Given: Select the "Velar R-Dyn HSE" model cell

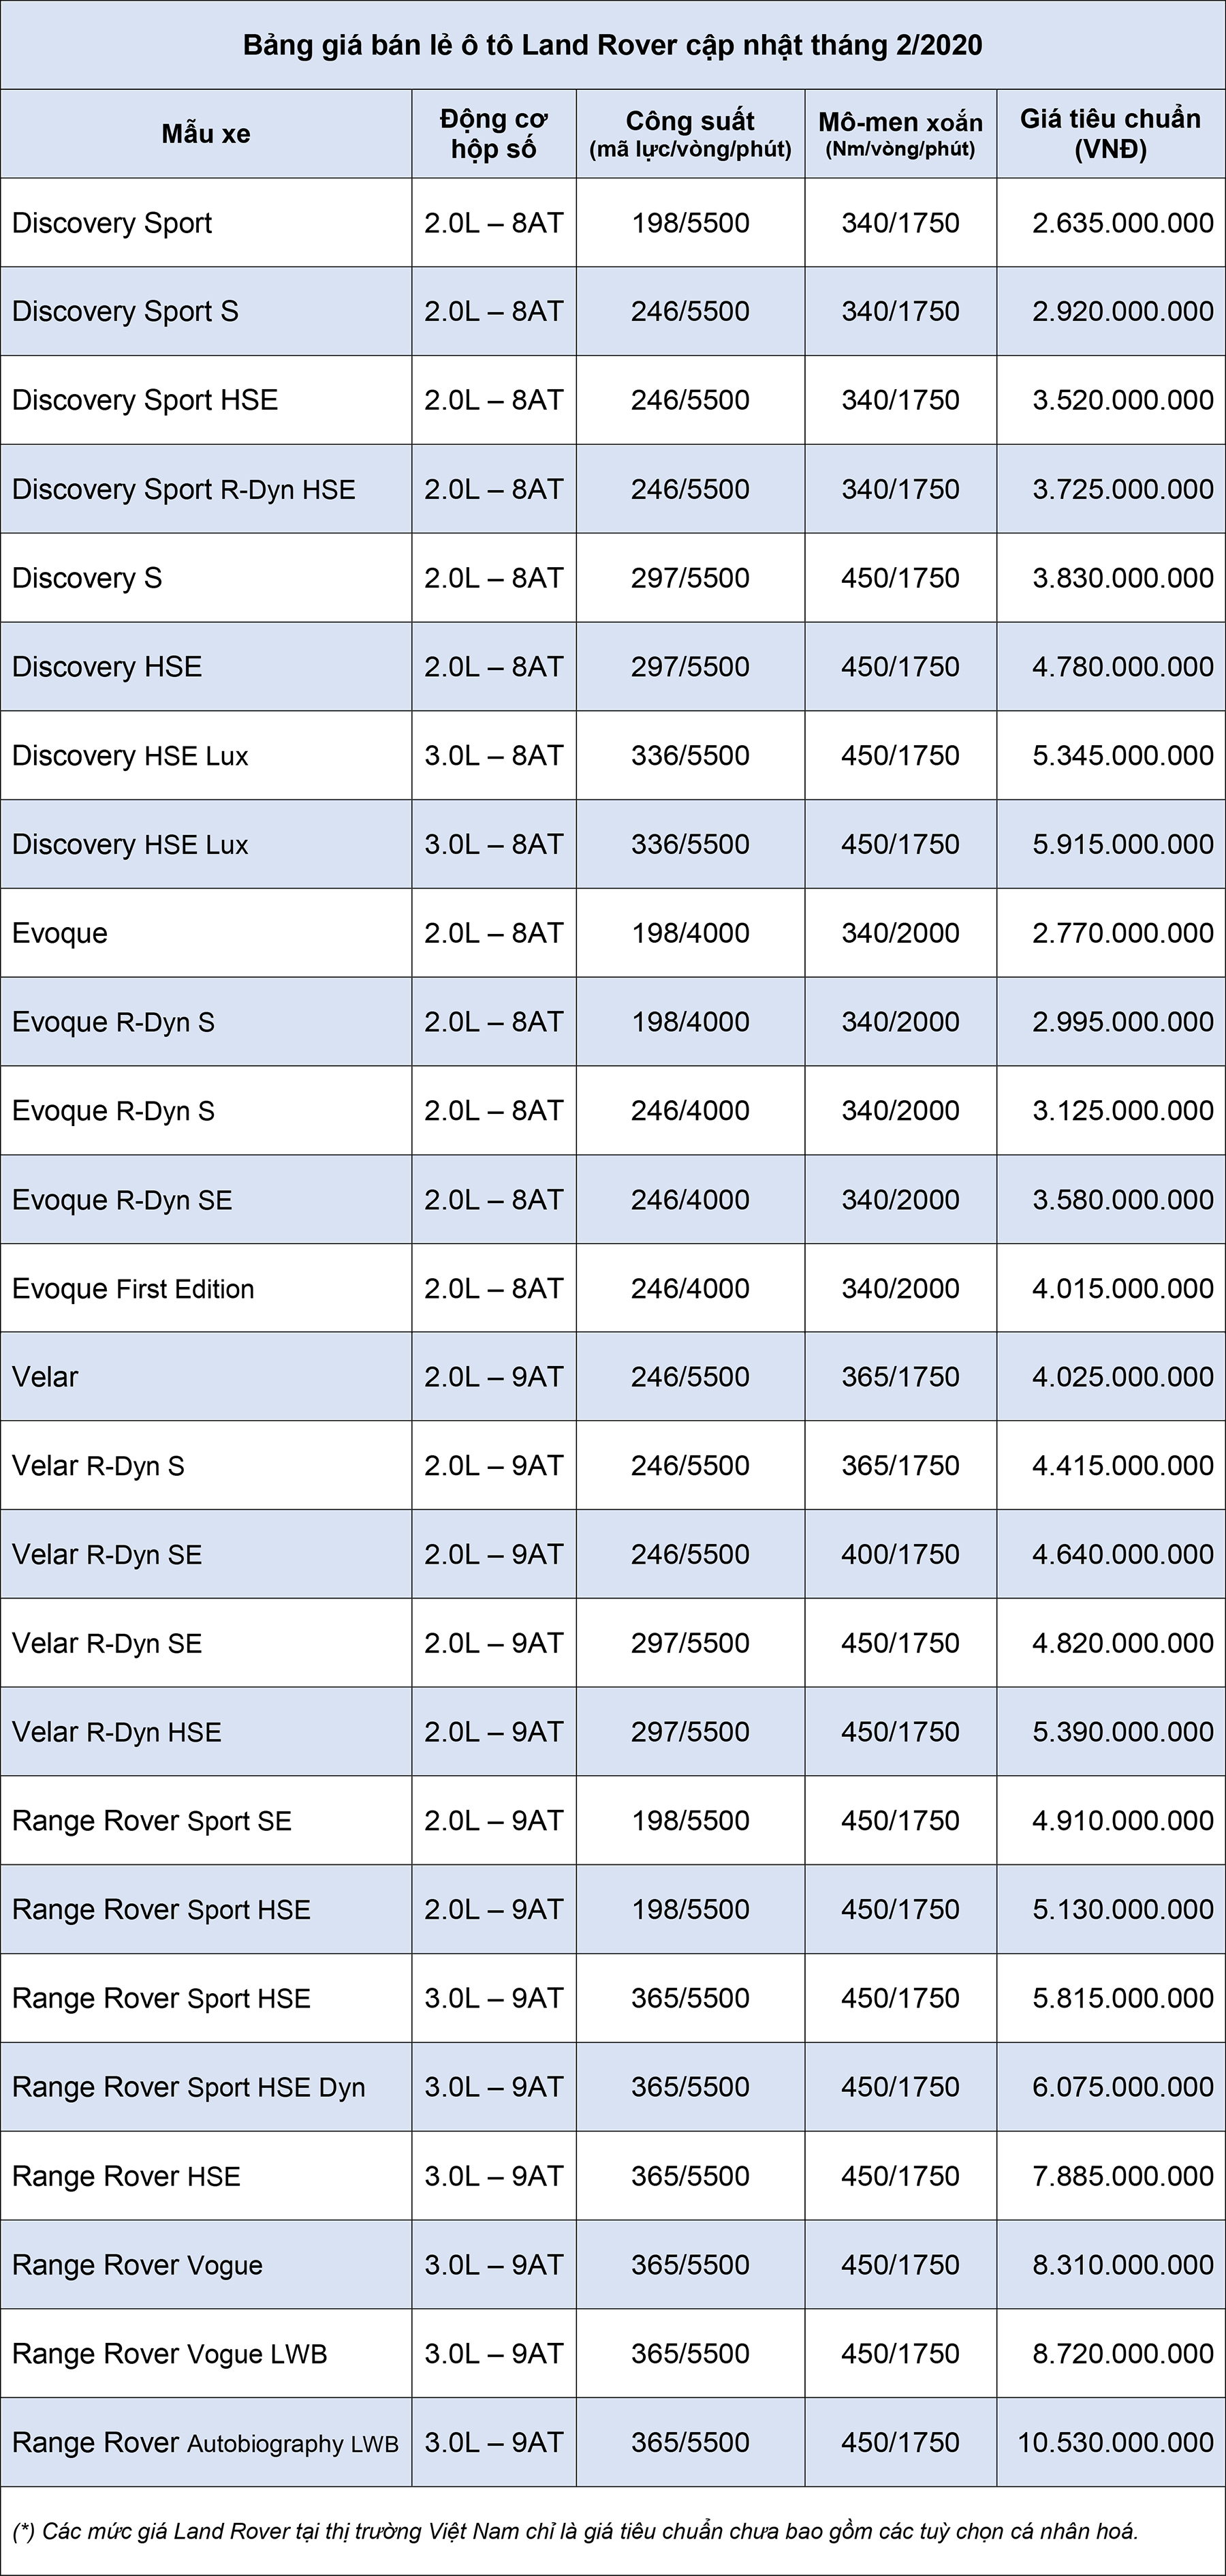Looking at the screenshot, I should pos(117,1732).
